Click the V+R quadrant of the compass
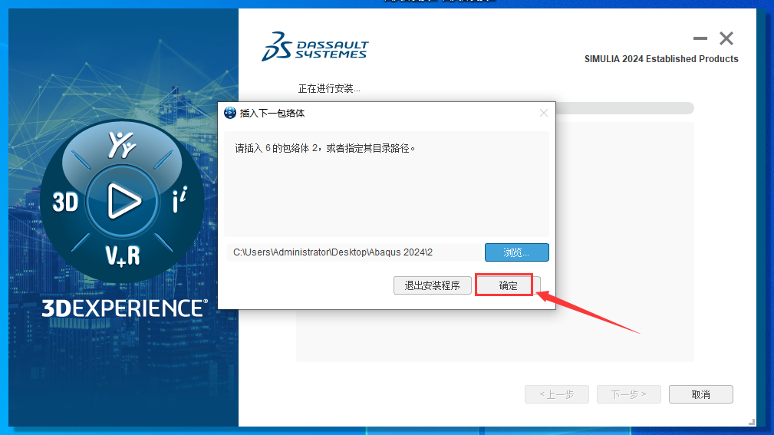Screen dimensions: 774x435 click(123, 255)
